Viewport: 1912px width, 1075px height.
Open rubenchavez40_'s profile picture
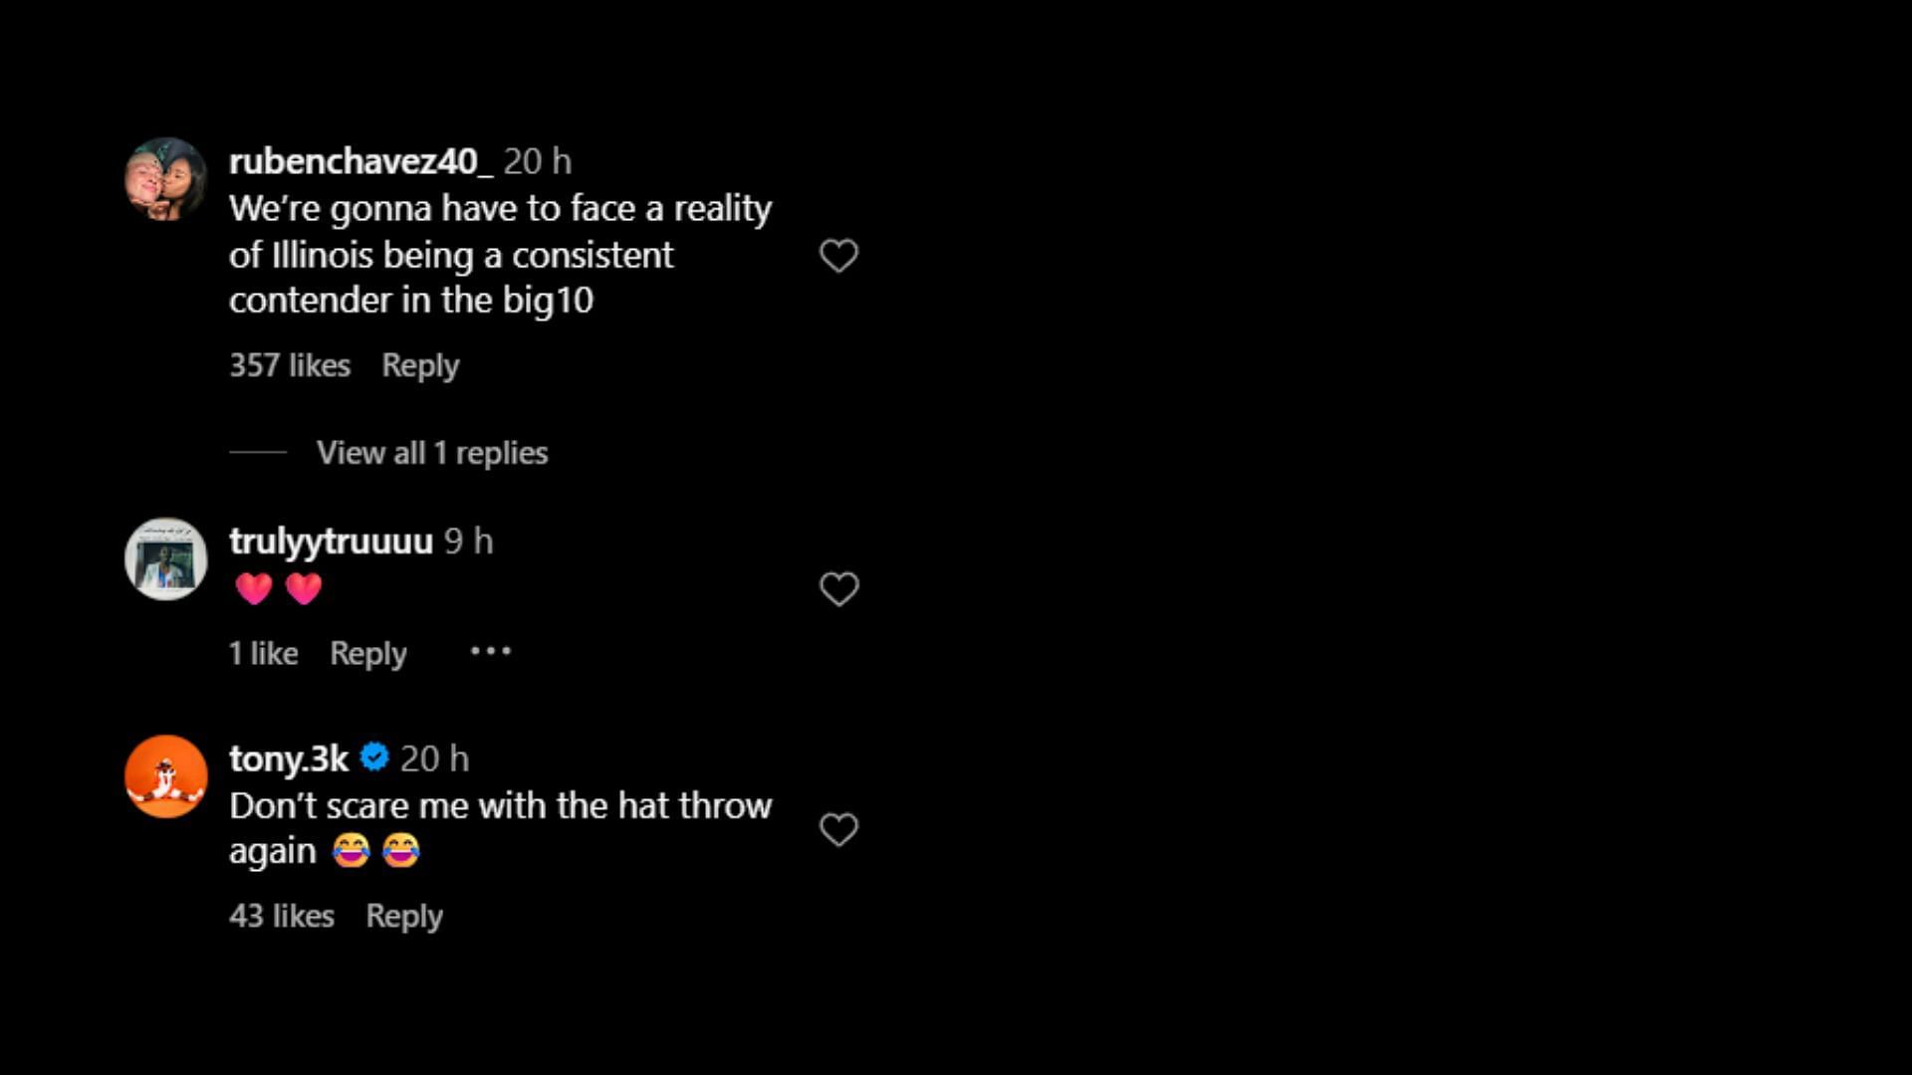[165, 179]
